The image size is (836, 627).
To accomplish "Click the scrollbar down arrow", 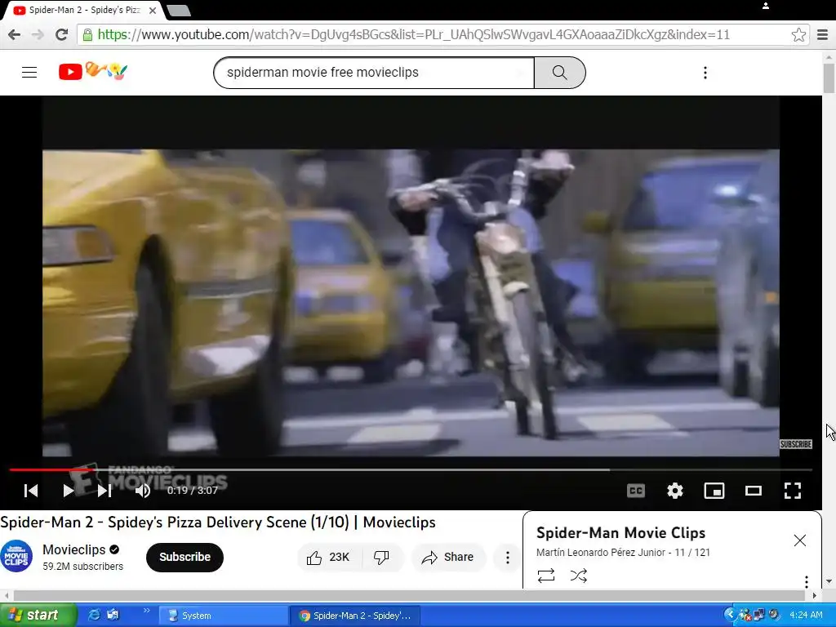I will point(829,581).
